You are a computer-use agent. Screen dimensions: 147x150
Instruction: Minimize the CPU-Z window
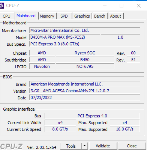coord(105,6)
